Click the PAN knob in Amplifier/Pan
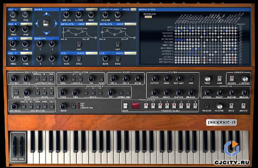This screenshot has height=168, width=258. pos(118,15)
